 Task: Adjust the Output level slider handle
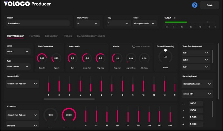coord(207,22)
